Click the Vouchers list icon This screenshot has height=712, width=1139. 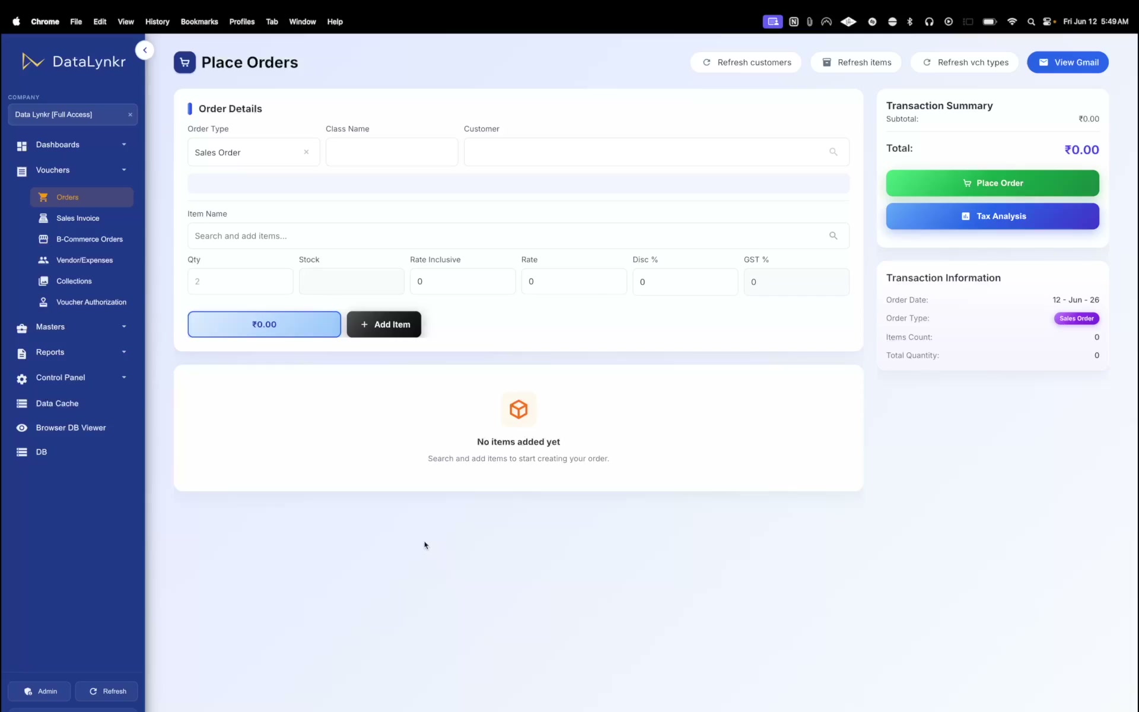22,171
